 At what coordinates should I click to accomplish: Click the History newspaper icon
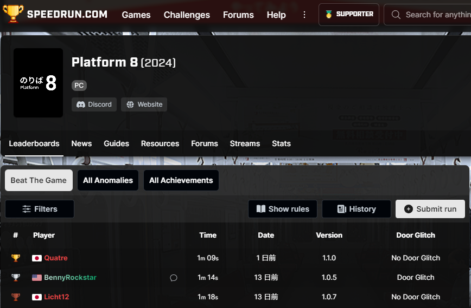(342, 209)
